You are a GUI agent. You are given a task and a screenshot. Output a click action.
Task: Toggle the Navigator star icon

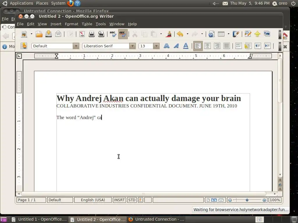pyautogui.click(x=257, y=34)
